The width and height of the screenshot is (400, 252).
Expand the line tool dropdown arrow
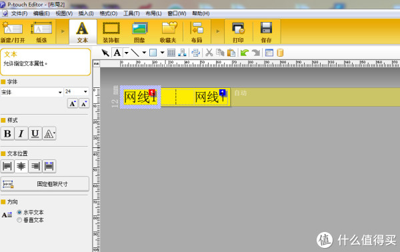(144, 53)
